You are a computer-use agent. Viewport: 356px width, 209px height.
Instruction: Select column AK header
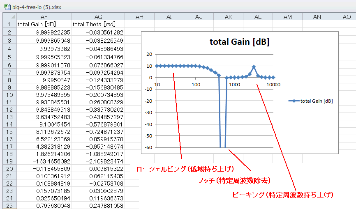[228, 17]
